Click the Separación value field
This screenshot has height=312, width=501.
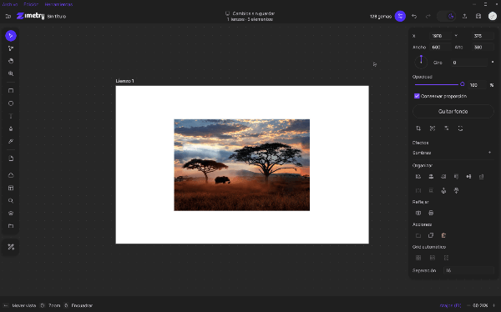pos(468,270)
